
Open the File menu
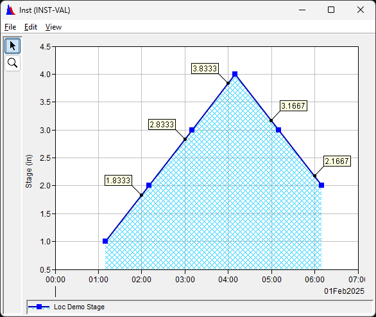coord(10,27)
